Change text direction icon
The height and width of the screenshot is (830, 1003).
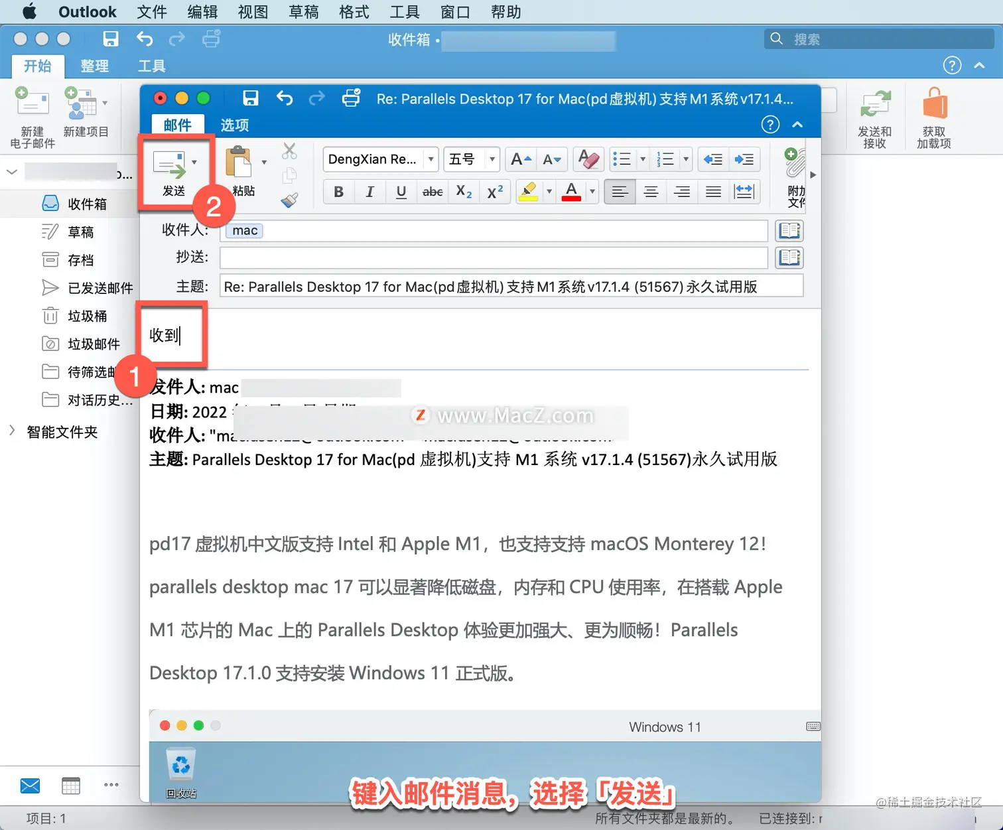(744, 192)
